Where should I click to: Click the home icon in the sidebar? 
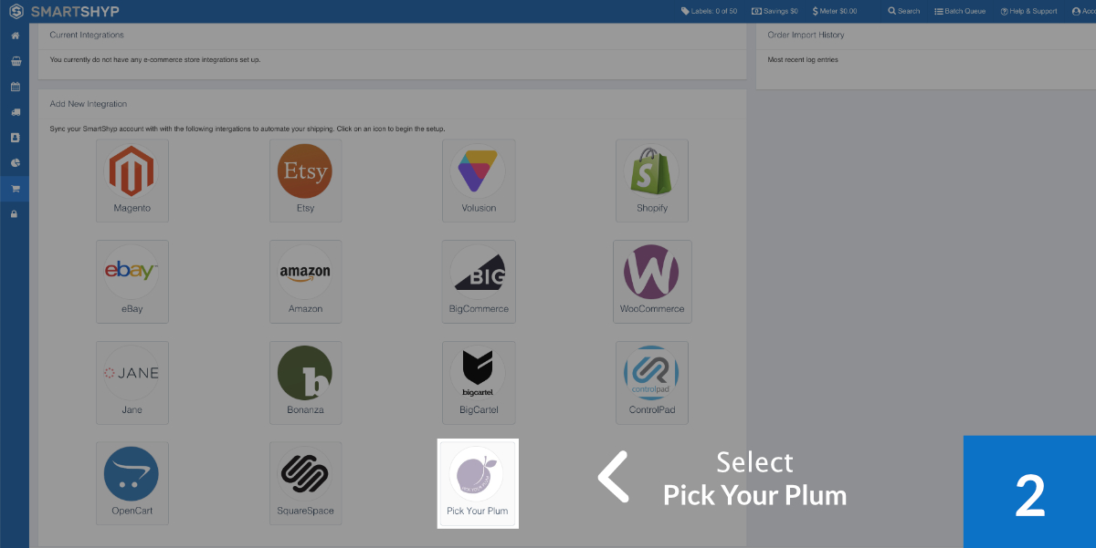click(15, 36)
